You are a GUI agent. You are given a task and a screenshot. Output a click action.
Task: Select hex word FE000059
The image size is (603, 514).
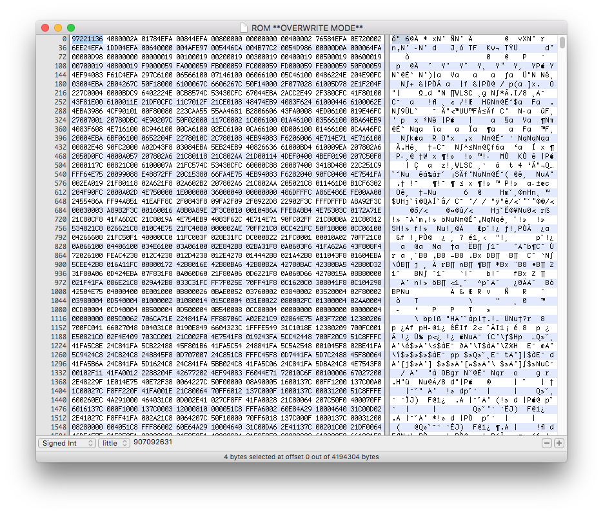331,66
